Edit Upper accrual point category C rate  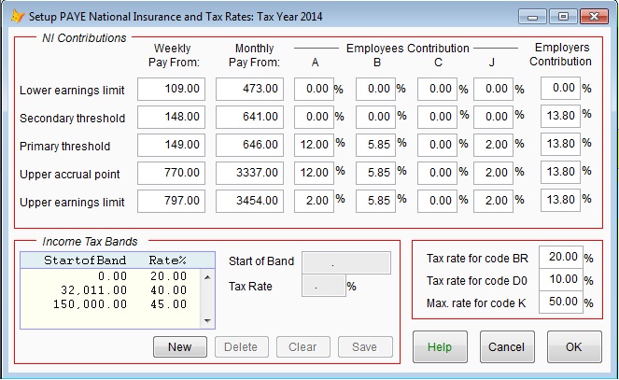coord(437,173)
